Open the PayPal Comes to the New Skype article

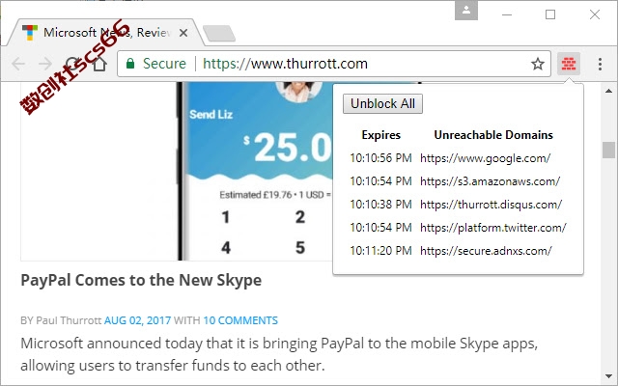[x=141, y=281]
